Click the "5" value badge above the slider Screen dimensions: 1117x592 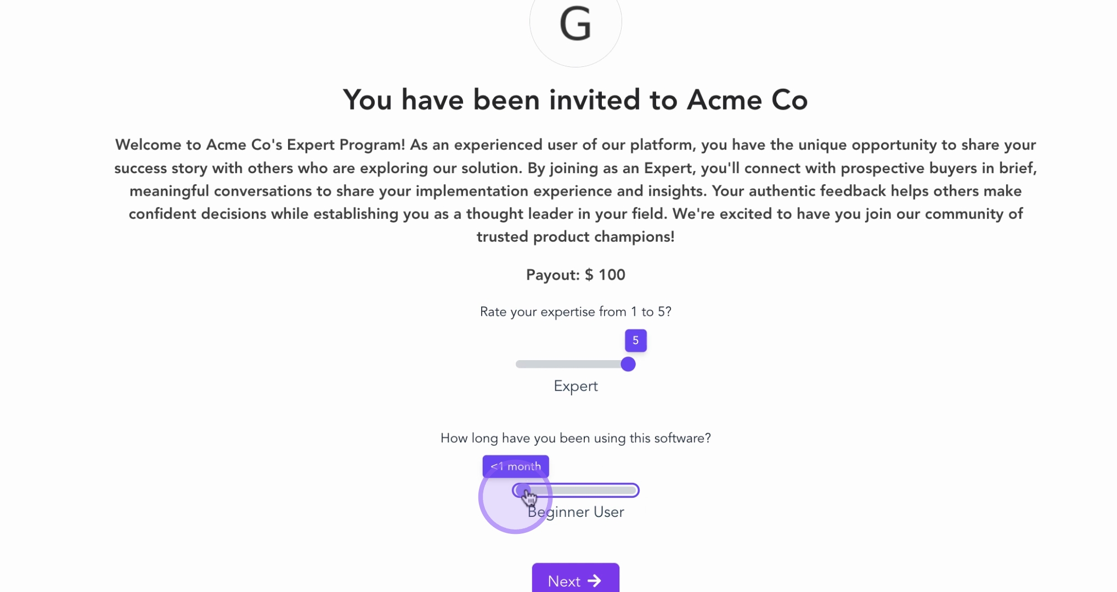tap(635, 340)
